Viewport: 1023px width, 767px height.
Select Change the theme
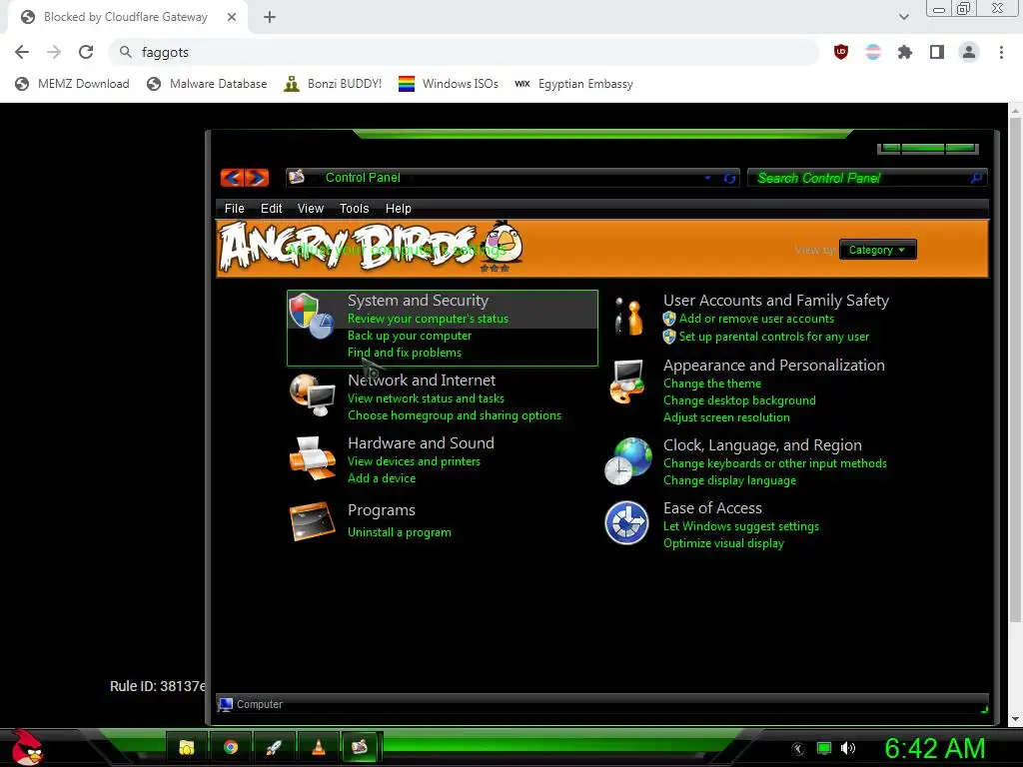tap(711, 383)
